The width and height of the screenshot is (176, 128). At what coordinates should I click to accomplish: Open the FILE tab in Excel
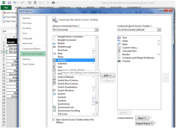click(x=6, y=8)
